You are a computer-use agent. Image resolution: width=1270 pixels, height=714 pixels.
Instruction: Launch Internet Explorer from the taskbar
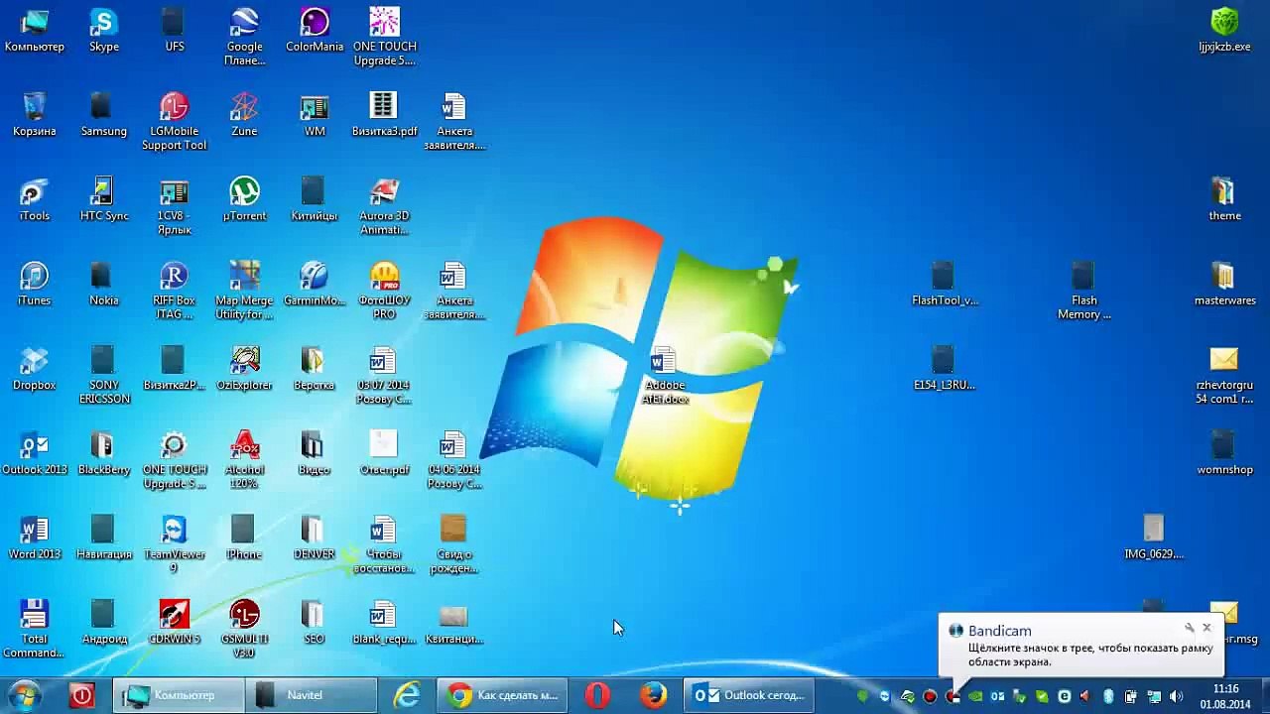point(408,695)
